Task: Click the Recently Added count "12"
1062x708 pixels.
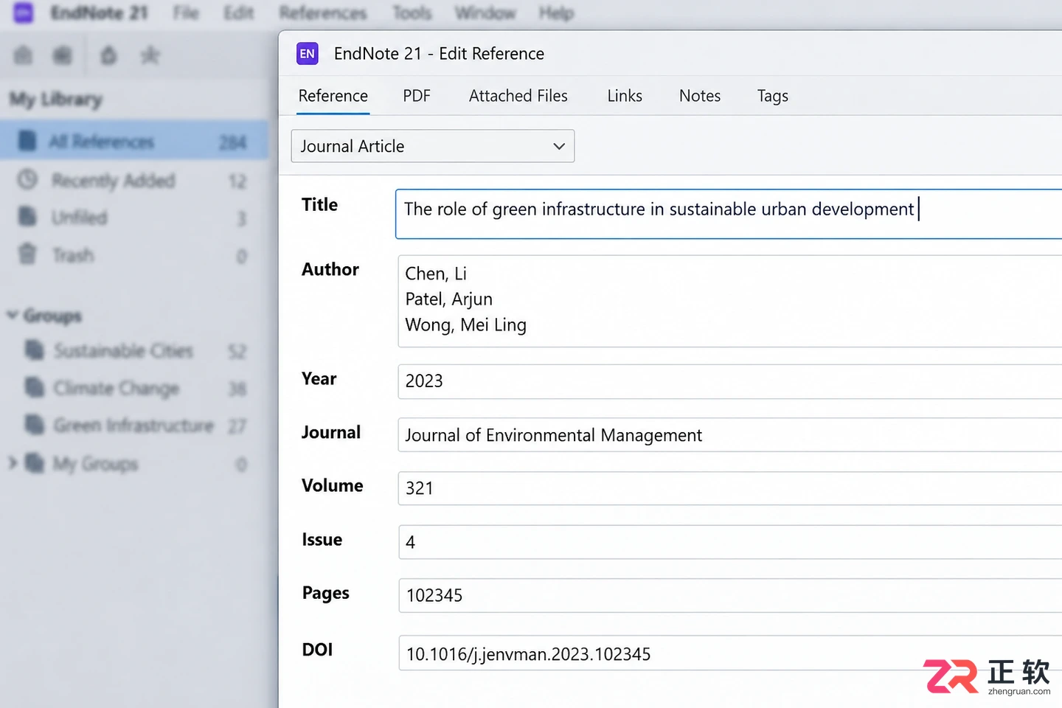Action: [x=237, y=181]
